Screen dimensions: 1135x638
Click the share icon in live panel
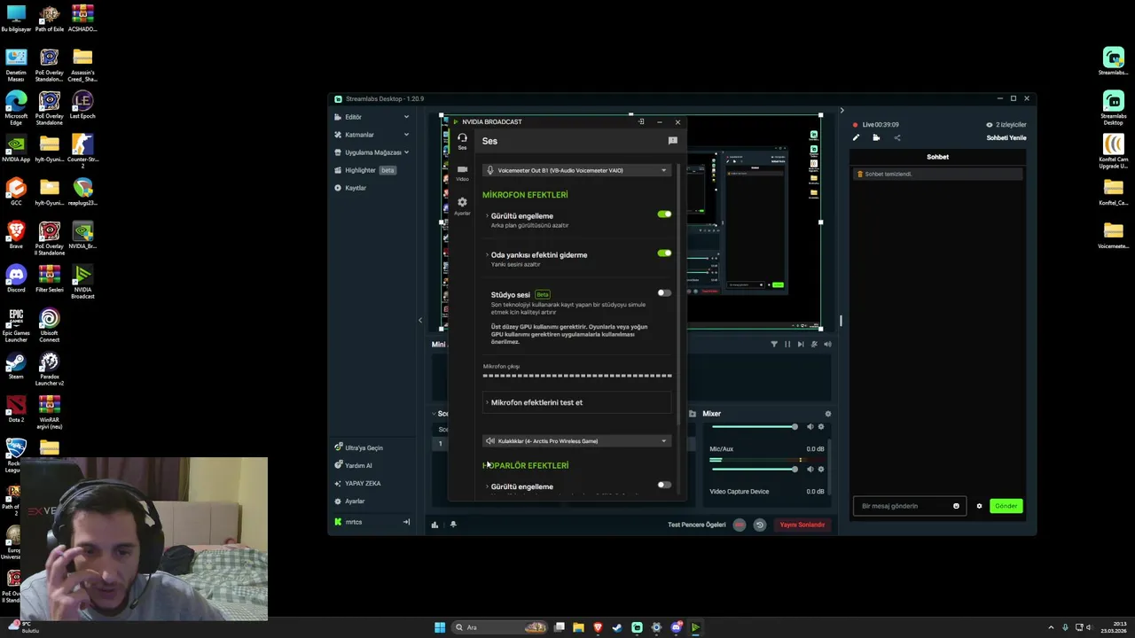896,137
